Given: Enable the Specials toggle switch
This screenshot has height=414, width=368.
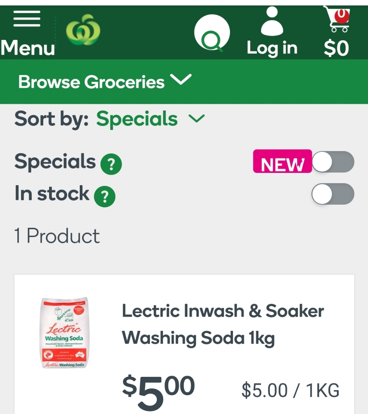Looking at the screenshot, I should [333, 162].
